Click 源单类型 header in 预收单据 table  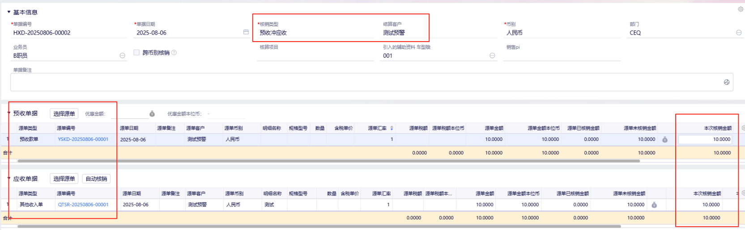tap(28, 128)
